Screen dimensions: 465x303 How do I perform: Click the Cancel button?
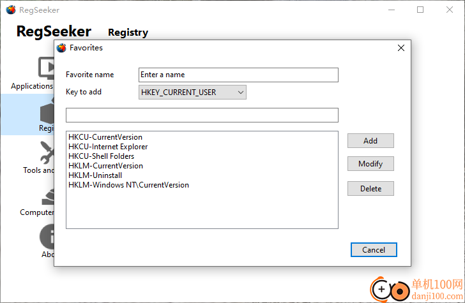(x=374, y=250)
